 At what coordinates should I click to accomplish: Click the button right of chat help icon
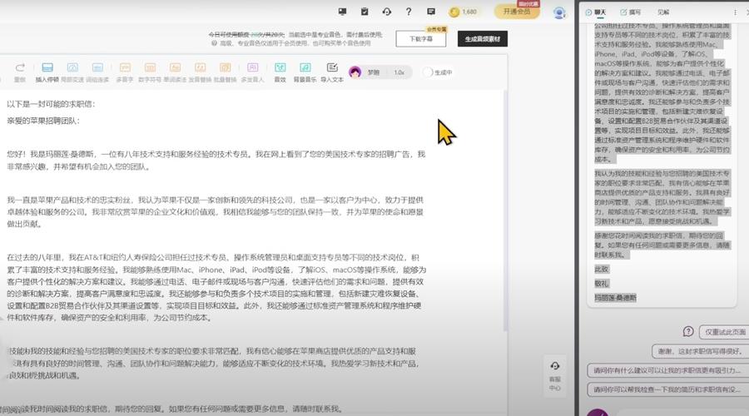click(x=724, y=331)
